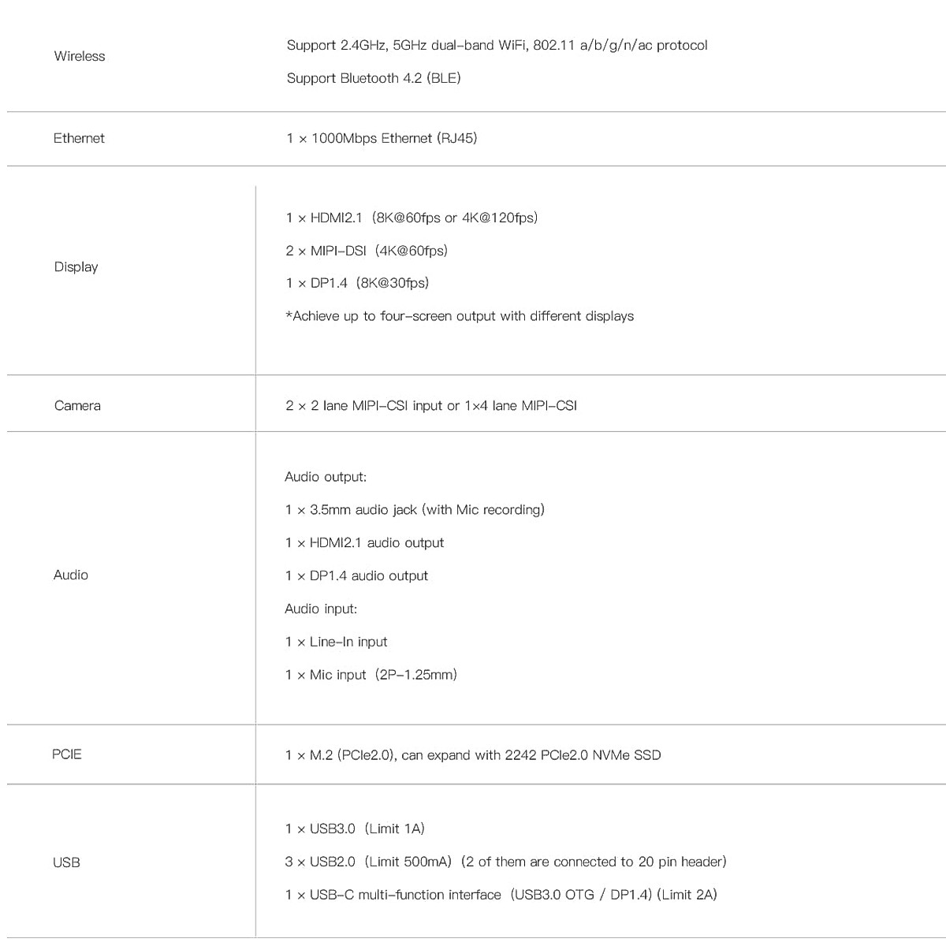Image resolution: width=946 pixels, height=946 pixels.
Task: Select the Audio row label
Action: tap(71, 575)
